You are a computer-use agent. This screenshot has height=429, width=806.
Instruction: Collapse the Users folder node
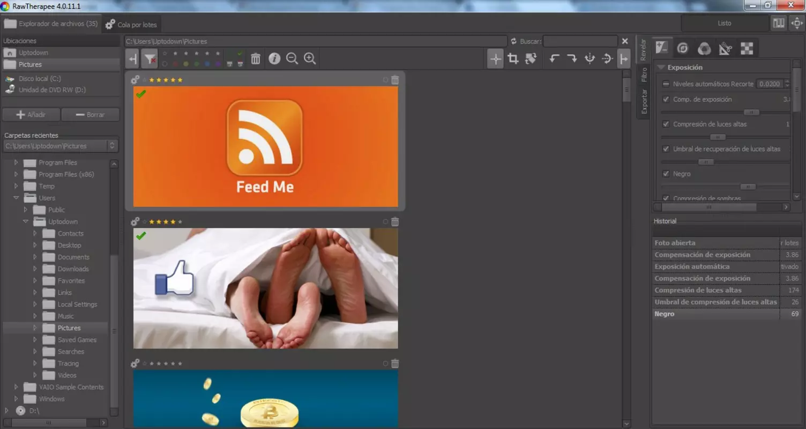coord(16,198)
